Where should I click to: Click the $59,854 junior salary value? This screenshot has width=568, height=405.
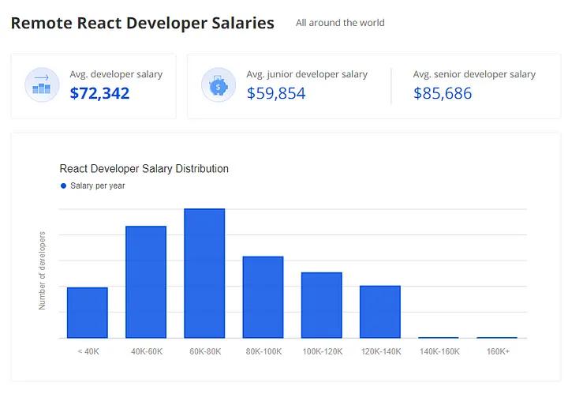[x=276, y=94]
